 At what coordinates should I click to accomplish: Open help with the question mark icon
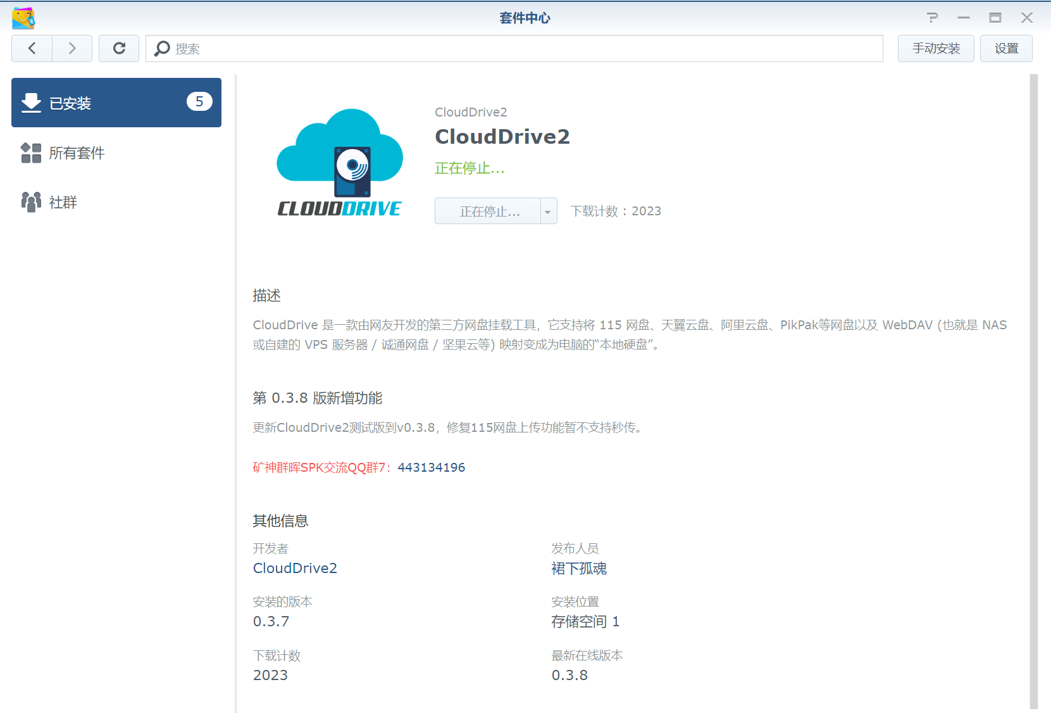932,18
